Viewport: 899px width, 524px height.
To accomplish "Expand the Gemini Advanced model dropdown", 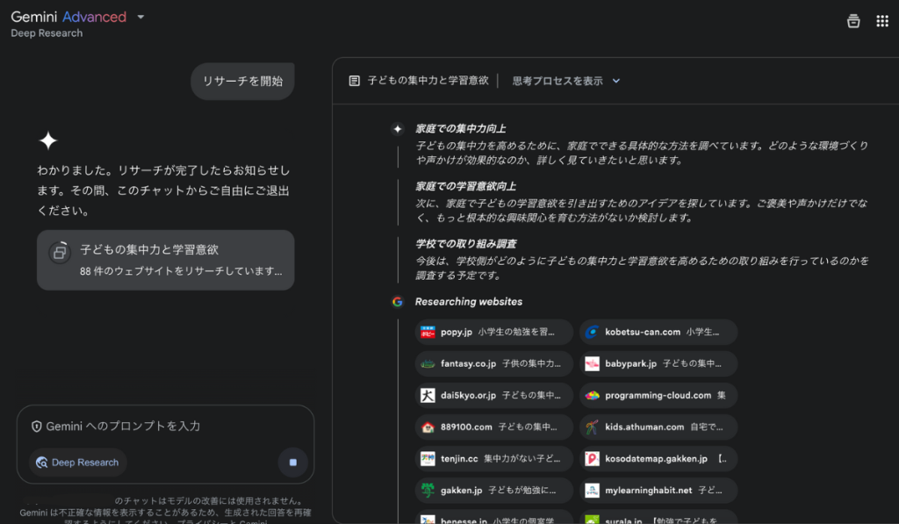I will tap(141, 17).
